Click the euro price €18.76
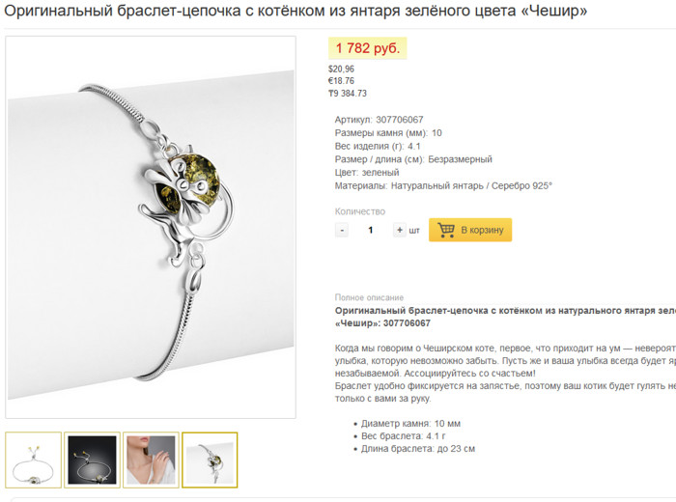Viewport: 676px width, 502px height. (x=341, y=81)
